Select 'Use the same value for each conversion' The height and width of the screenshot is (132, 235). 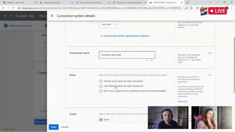[x=101, y=81]
